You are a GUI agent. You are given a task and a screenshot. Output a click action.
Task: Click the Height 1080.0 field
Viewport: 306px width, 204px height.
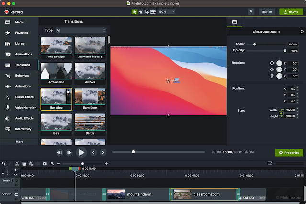pyautogui.click(x=290, y=116)
